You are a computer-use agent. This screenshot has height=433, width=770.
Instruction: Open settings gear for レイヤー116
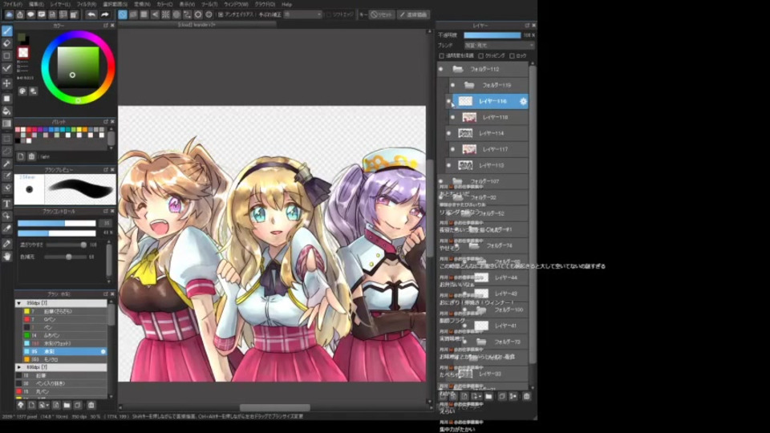pos(523,101)
